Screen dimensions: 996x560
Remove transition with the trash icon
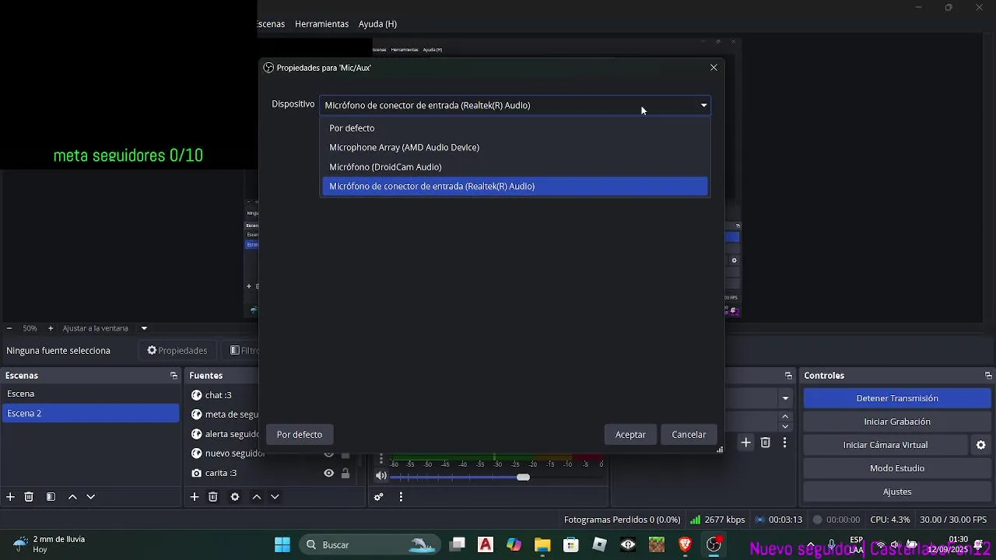tap(766, 443)
